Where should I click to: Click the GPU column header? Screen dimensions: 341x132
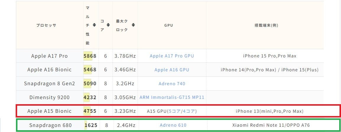(168, 25)
